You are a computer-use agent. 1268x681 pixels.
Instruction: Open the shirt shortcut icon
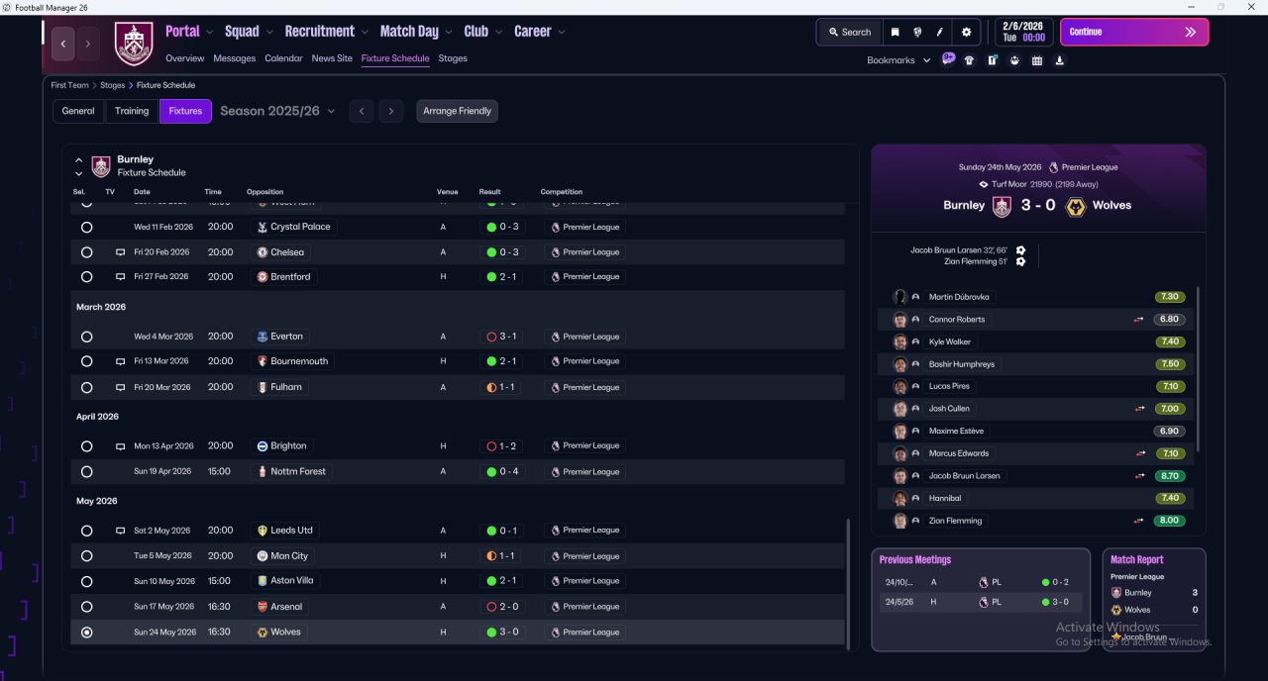click(969, 60)
